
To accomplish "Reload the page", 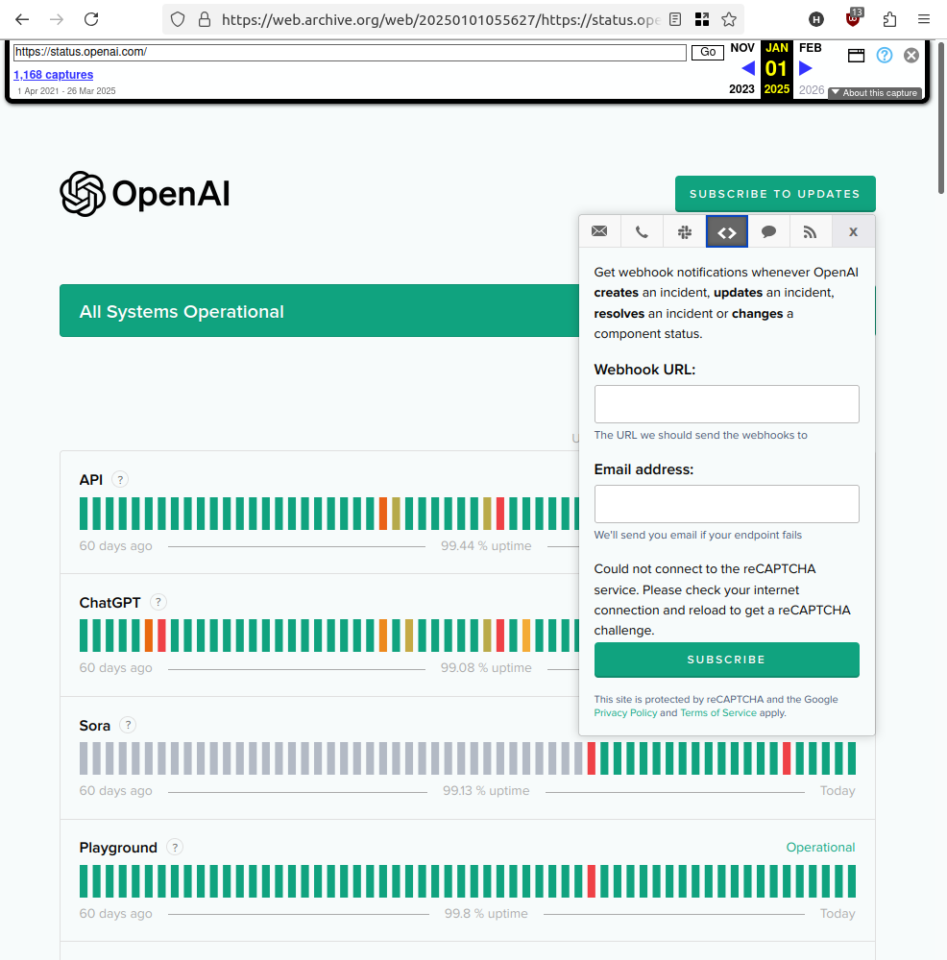I will coord(91,19).
